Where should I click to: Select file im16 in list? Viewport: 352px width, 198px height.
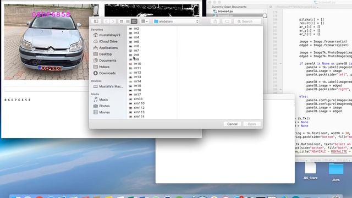coord(135,90)
